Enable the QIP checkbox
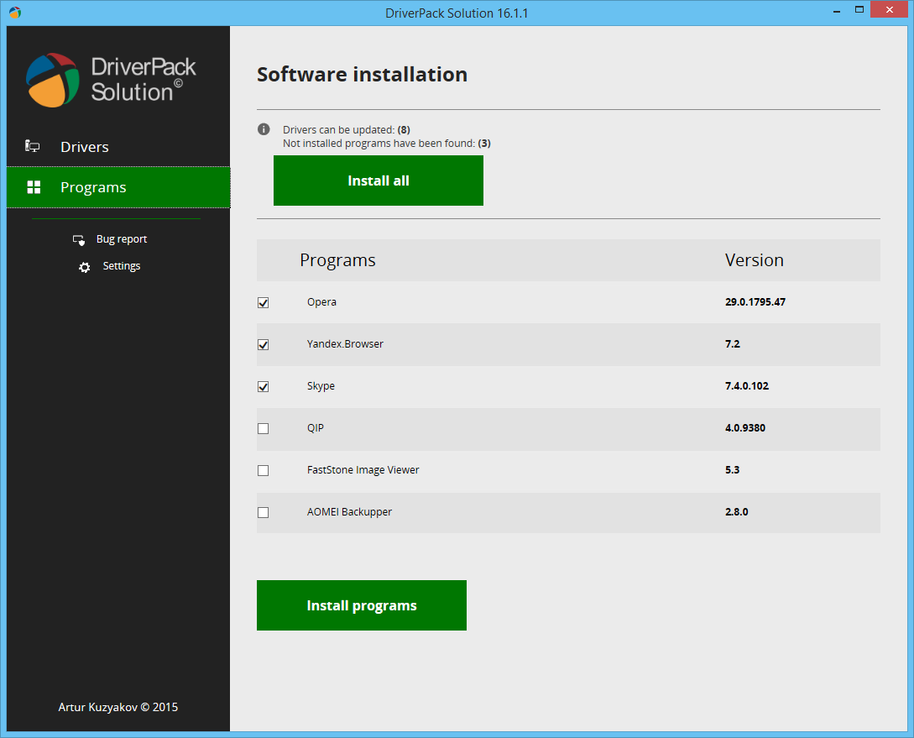Viewport: 914px width, 738px height. 264,428
